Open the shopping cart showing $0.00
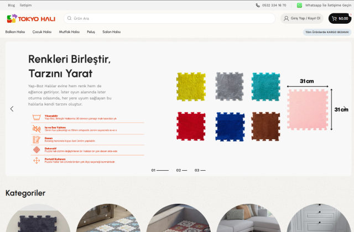The image size is (354, 232). coord(340,18)
